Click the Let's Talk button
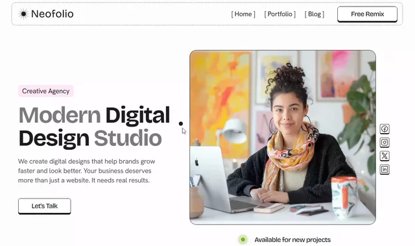The width and height of the screenshot is (415, 246). click(x=45, y=206)
